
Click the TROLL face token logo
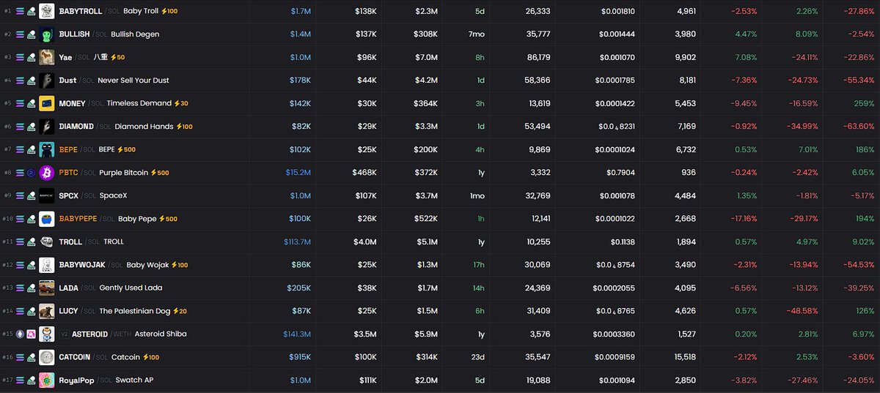point(47,242)
